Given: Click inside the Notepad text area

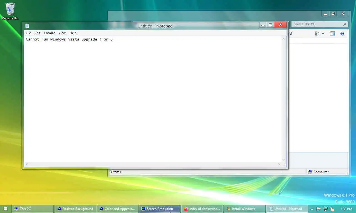Looking at the screenshot, I should (x=153, y=99).
